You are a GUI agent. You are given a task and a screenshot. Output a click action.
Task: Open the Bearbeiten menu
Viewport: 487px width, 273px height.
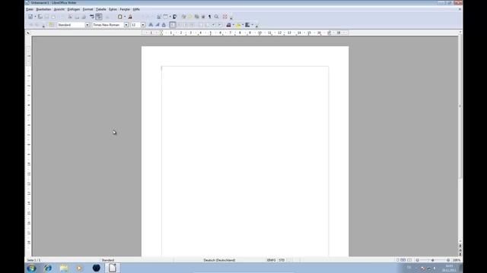coord(43,9)
